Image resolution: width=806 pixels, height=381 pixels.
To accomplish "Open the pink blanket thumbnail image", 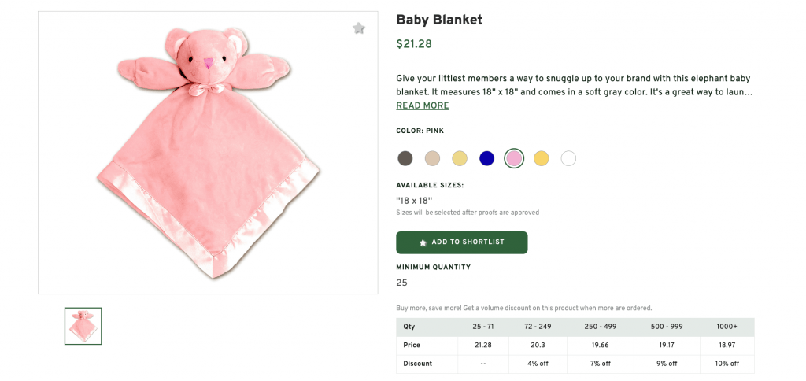I will pos(83,326).
